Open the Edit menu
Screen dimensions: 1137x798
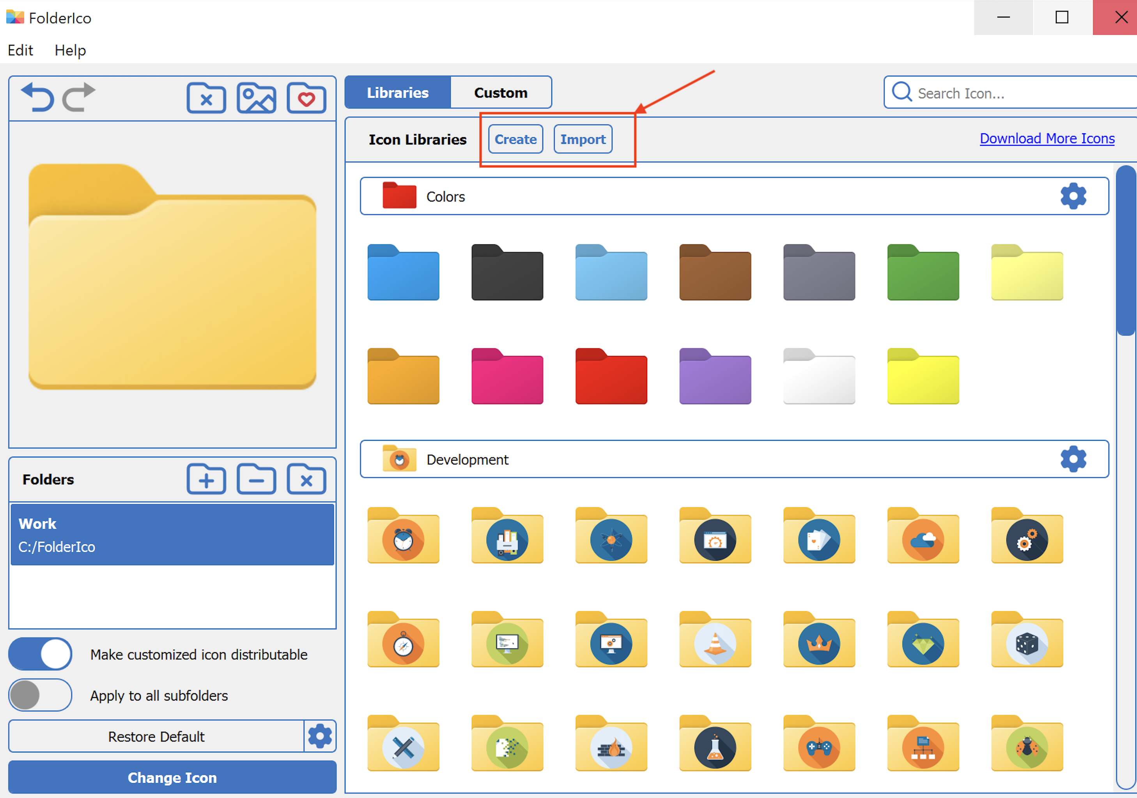coord(20,51)
